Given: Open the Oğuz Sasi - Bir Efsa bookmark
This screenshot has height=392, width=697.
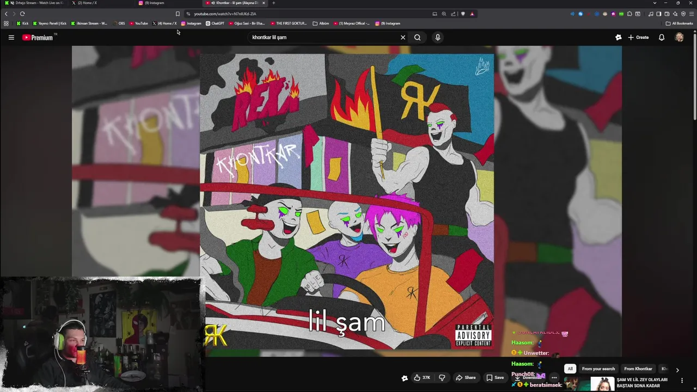Looking at the screenshot, I should click(x=247, y=23).
